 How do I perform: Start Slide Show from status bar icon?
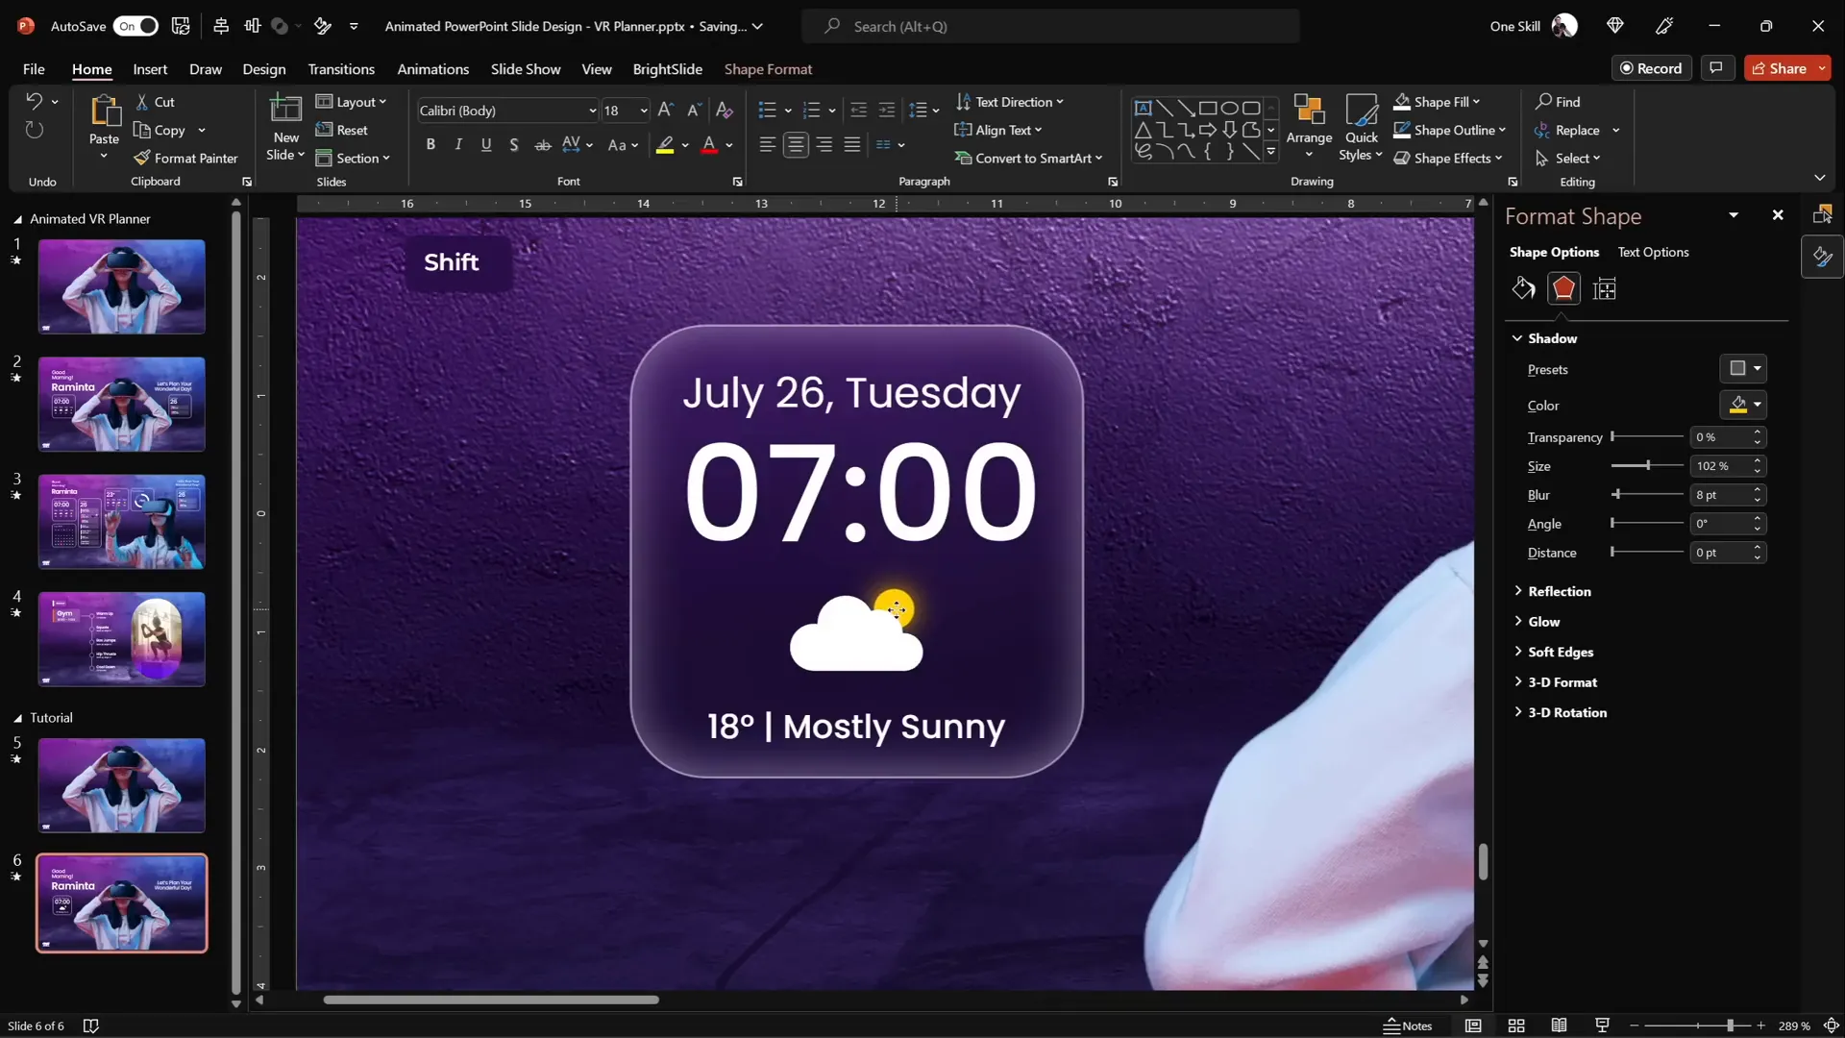1602,1026
